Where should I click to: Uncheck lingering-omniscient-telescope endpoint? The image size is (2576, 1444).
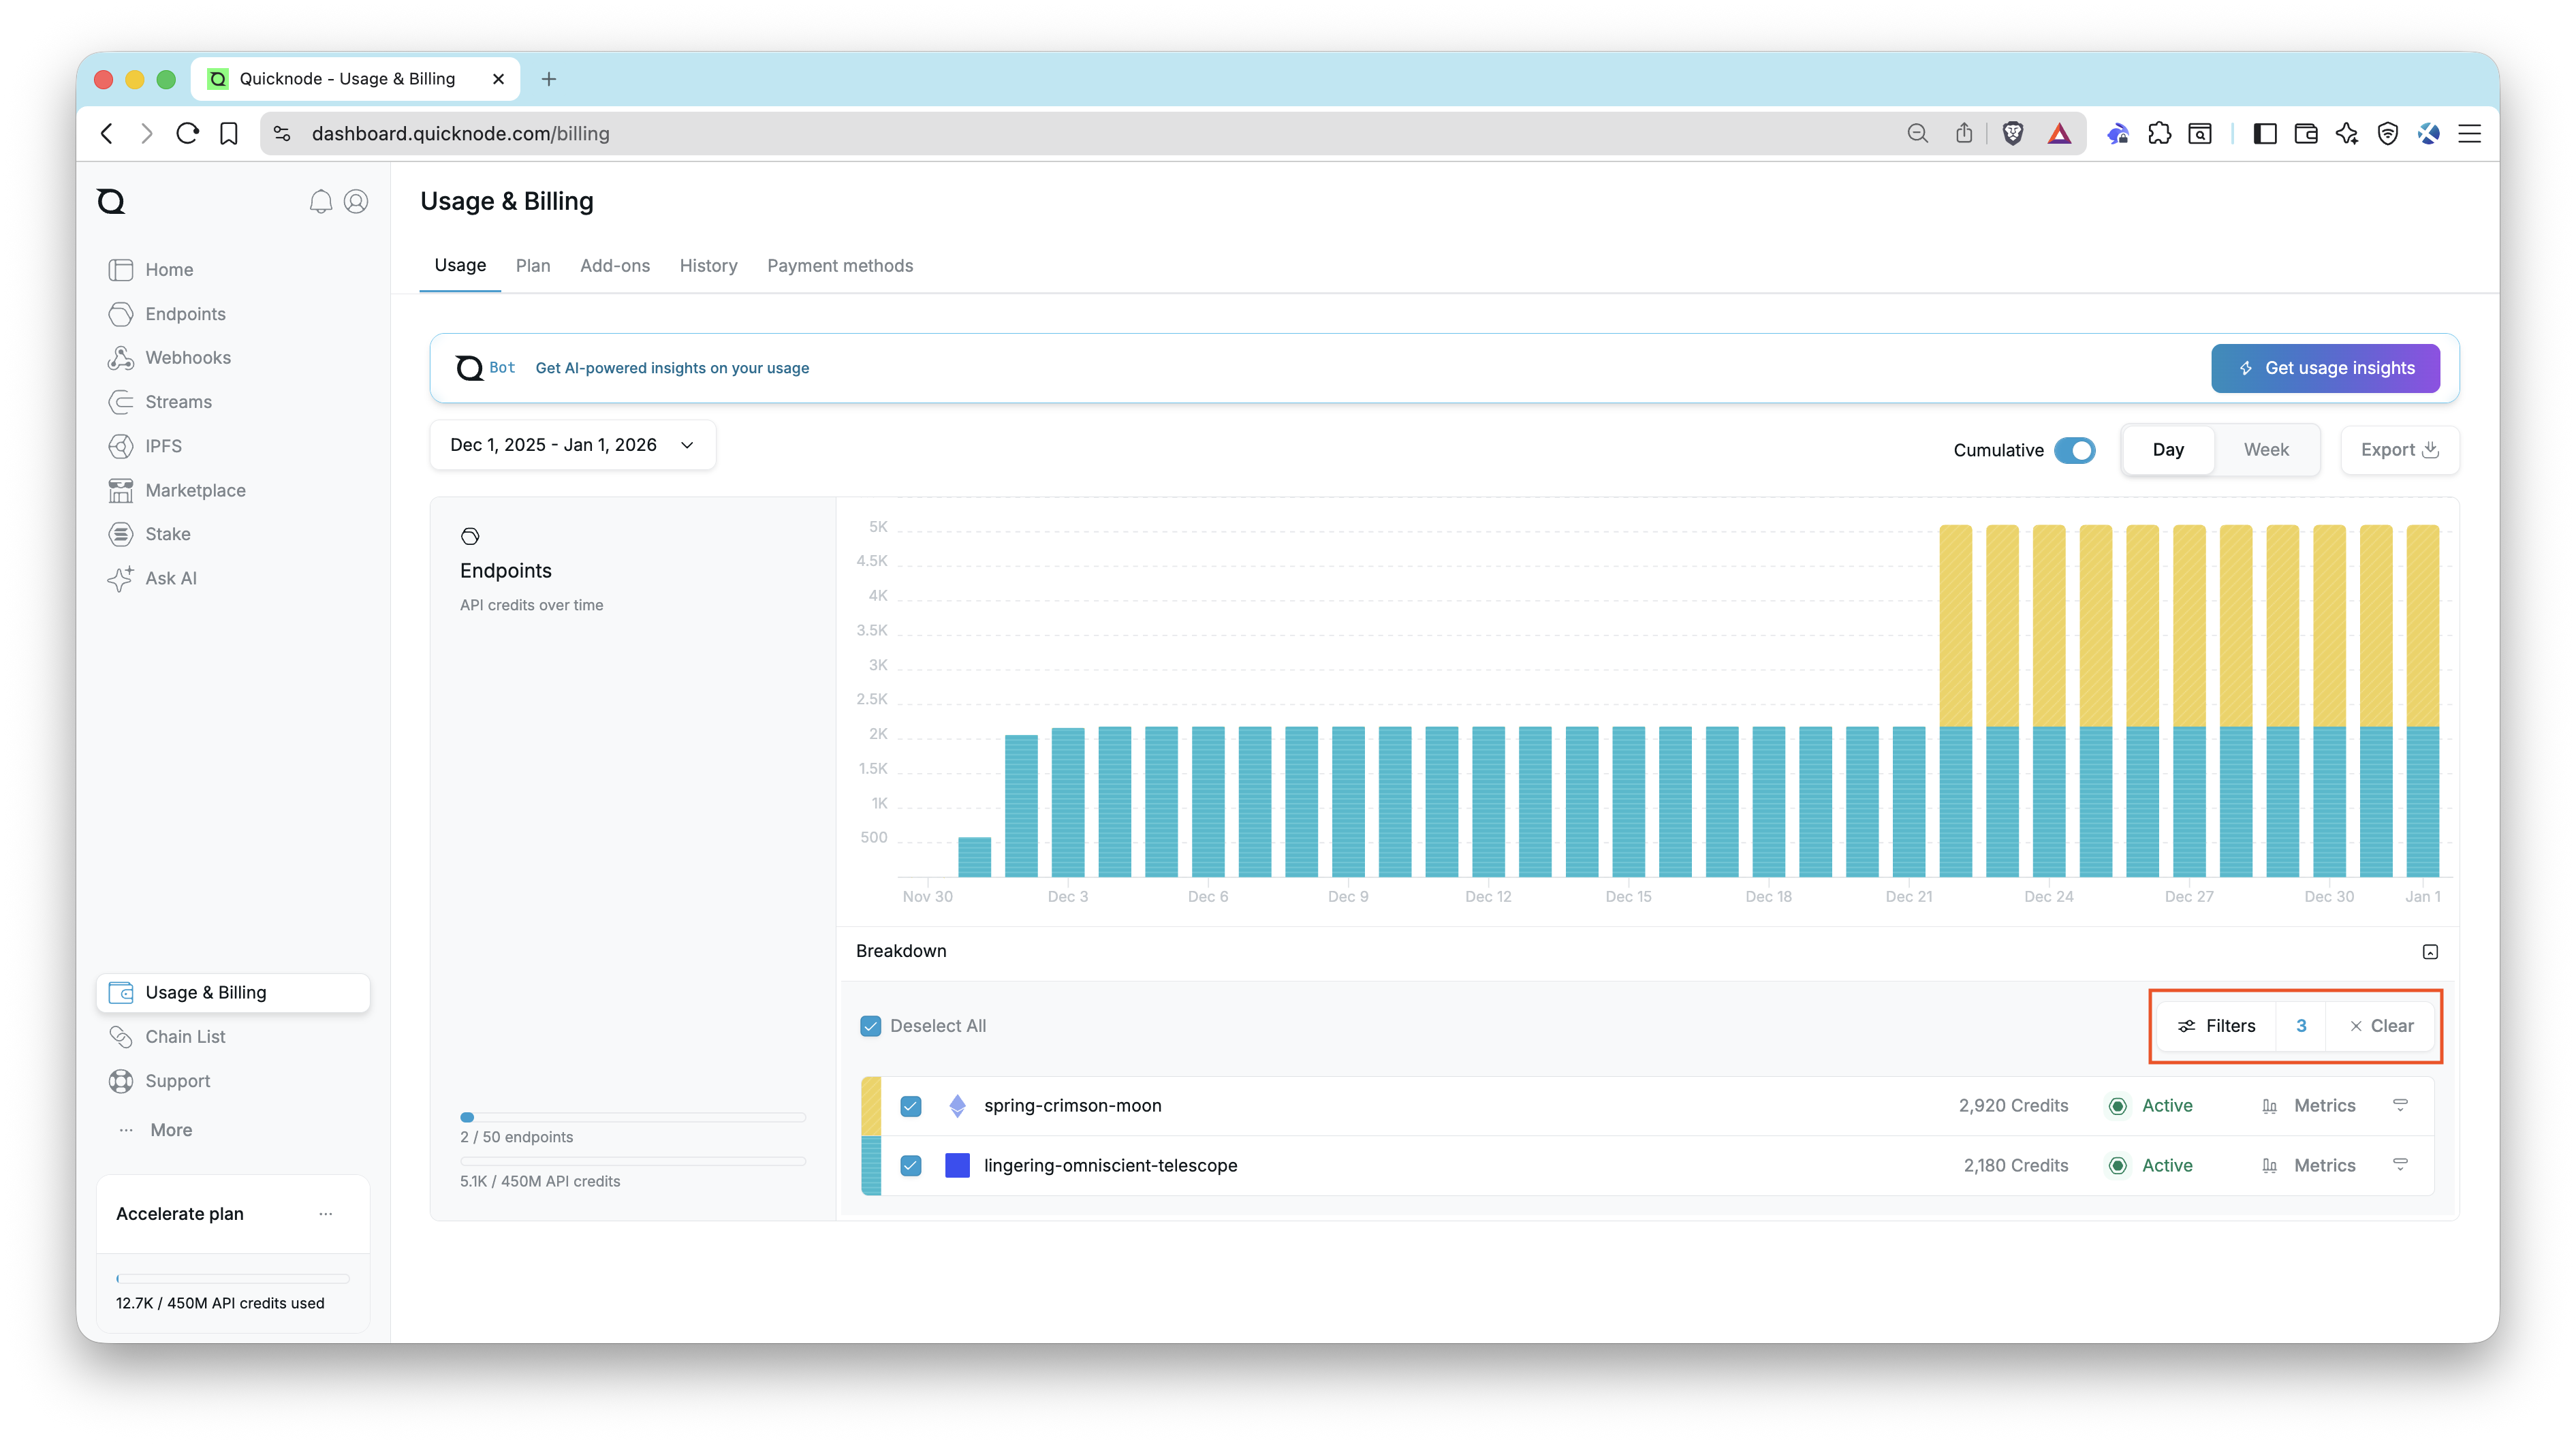(910, 1165)
